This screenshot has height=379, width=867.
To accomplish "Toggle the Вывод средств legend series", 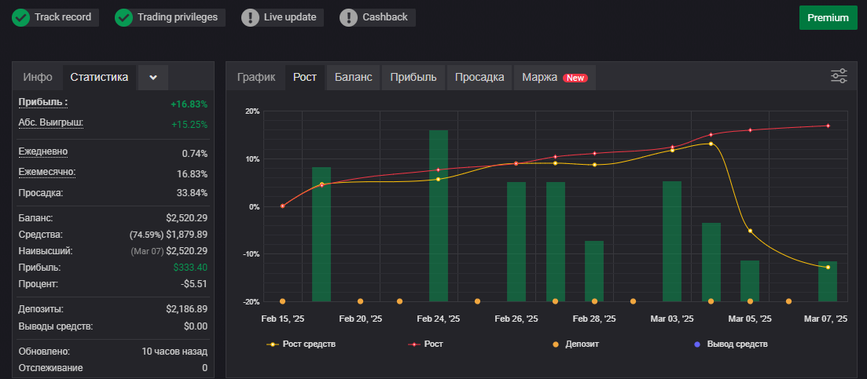I will coord(730,344).
